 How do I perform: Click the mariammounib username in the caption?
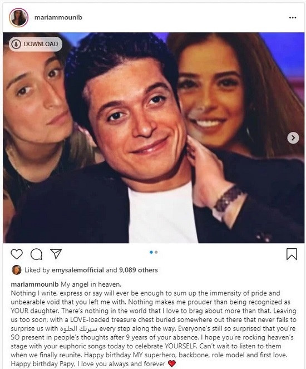(x=34, y=284)
